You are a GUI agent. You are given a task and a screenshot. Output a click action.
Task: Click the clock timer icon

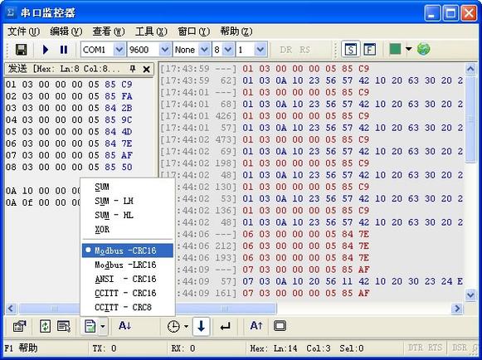[x=173, y=326]
